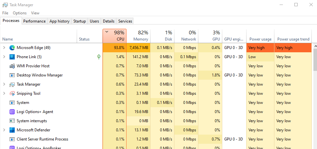
Task: Click the 19.6 MB memory cell
Action: 138,112
